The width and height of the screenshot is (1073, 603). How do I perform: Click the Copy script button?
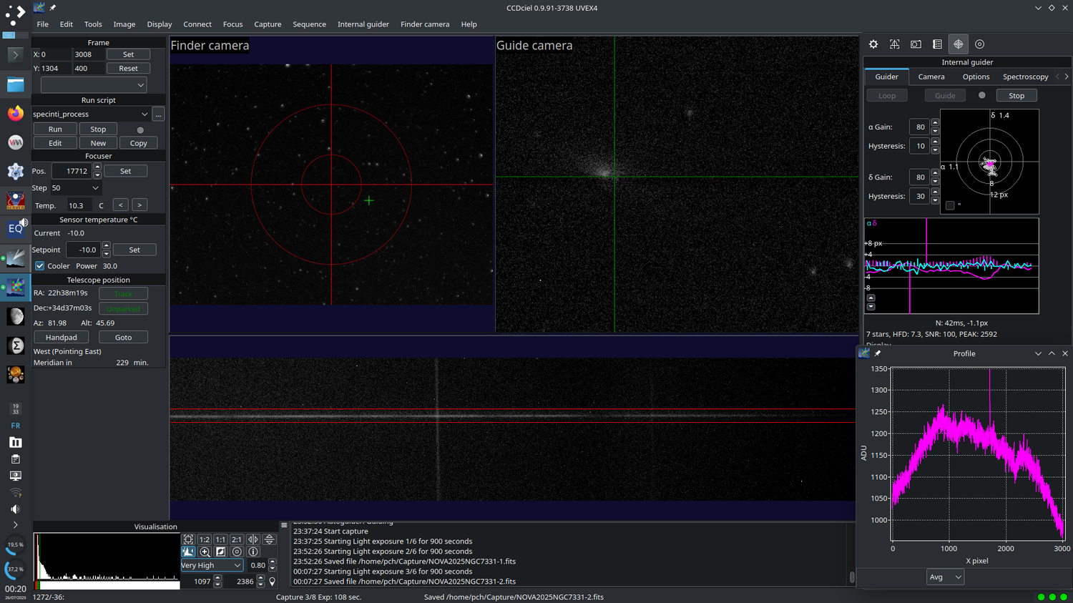[138, 144]
